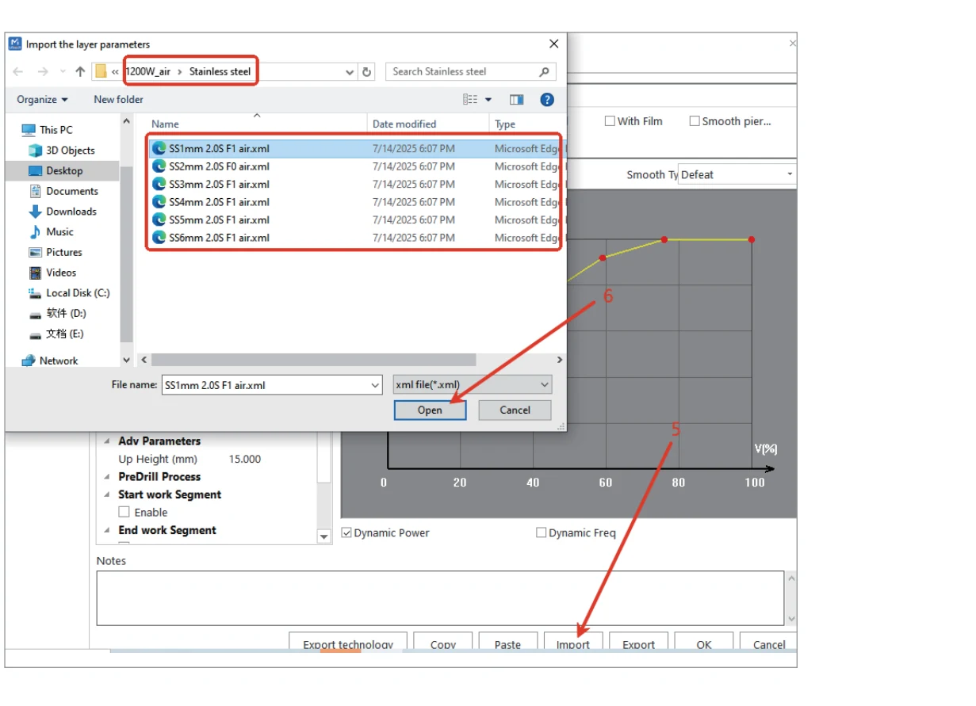Click the Export button at bottom
976x706 pixels.
[x=638, y=643]
